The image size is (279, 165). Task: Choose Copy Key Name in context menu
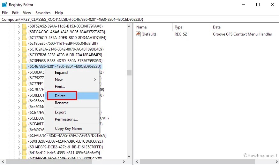69,129
